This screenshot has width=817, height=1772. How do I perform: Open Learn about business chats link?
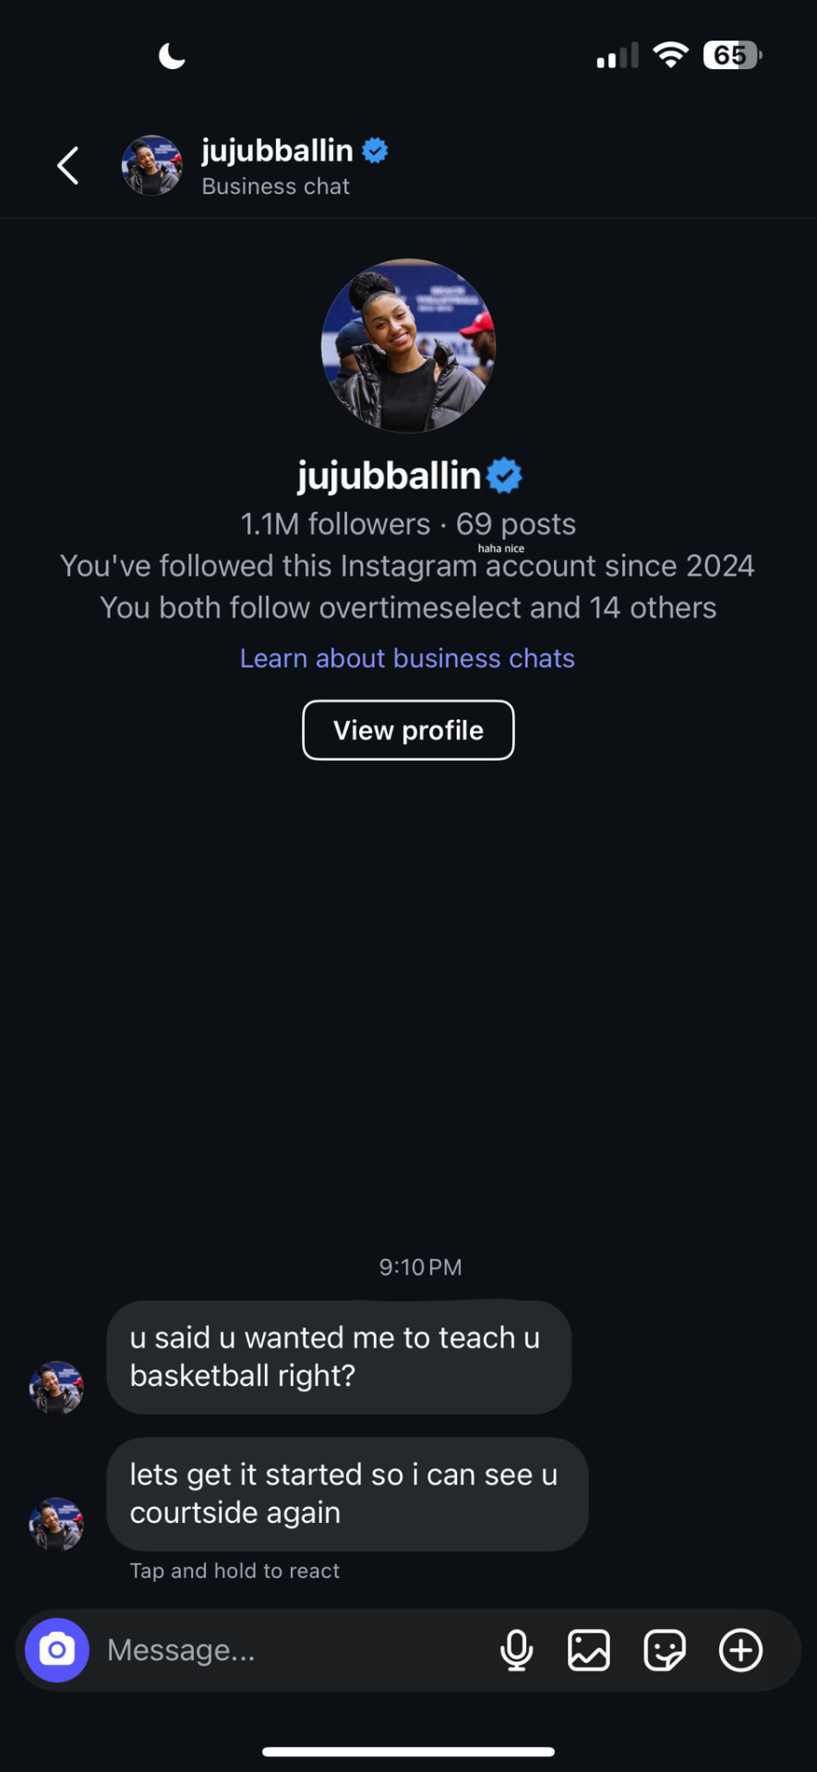(407, 658)
